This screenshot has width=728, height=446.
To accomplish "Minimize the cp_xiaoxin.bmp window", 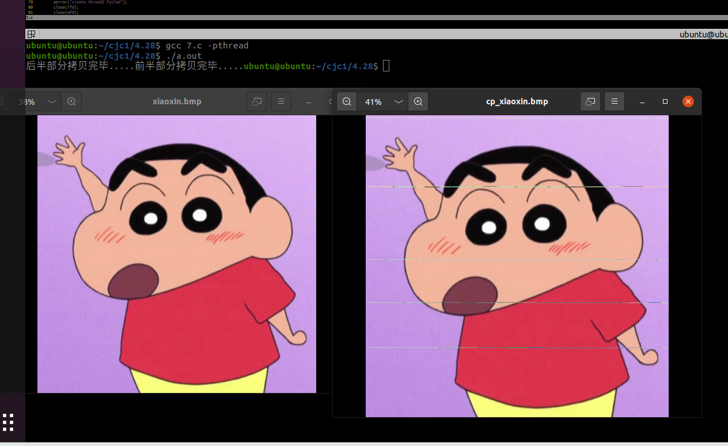I will coord(642,101).
